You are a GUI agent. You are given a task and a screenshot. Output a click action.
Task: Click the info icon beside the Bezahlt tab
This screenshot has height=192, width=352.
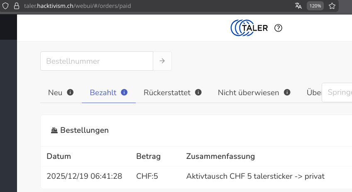pyautogui.click(x=124, y=92)
